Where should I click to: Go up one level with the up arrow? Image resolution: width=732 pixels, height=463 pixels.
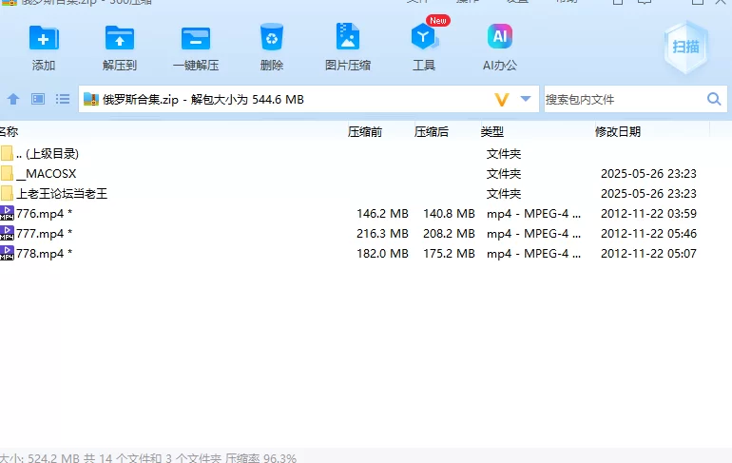[13, 99]
